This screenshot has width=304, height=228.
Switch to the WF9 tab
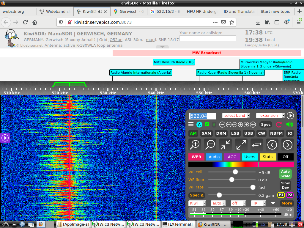[196, 157]
